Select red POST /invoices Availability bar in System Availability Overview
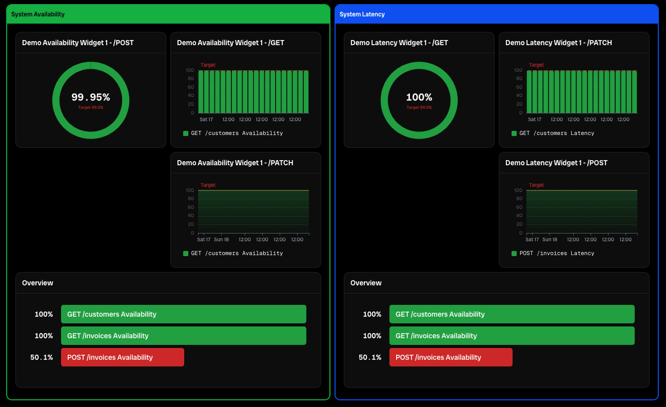The height and width of the screenshot is (407, 666). [x=123, y=357]
